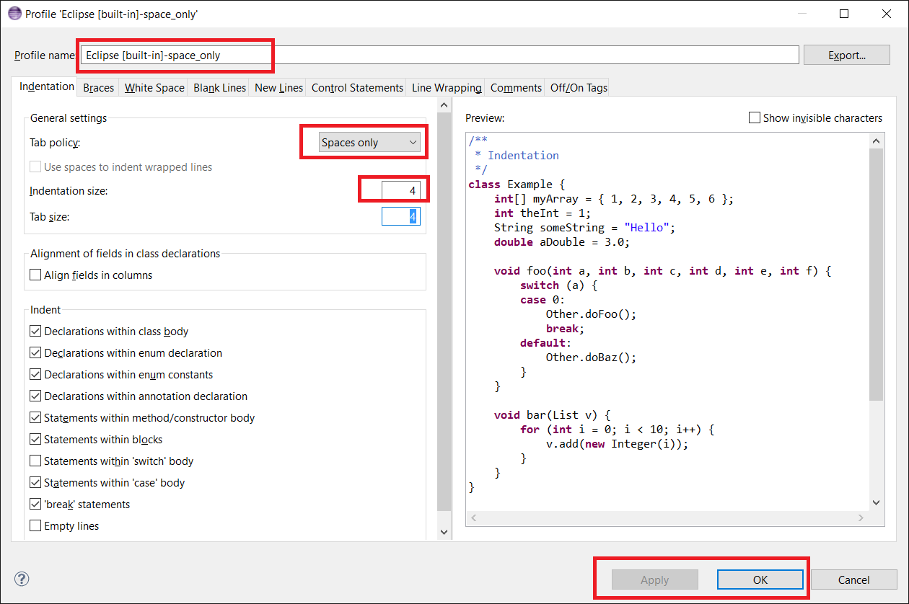Screen dimensions: 909x604
Task: Disable Statements within blocks
Action: [35, 439]
